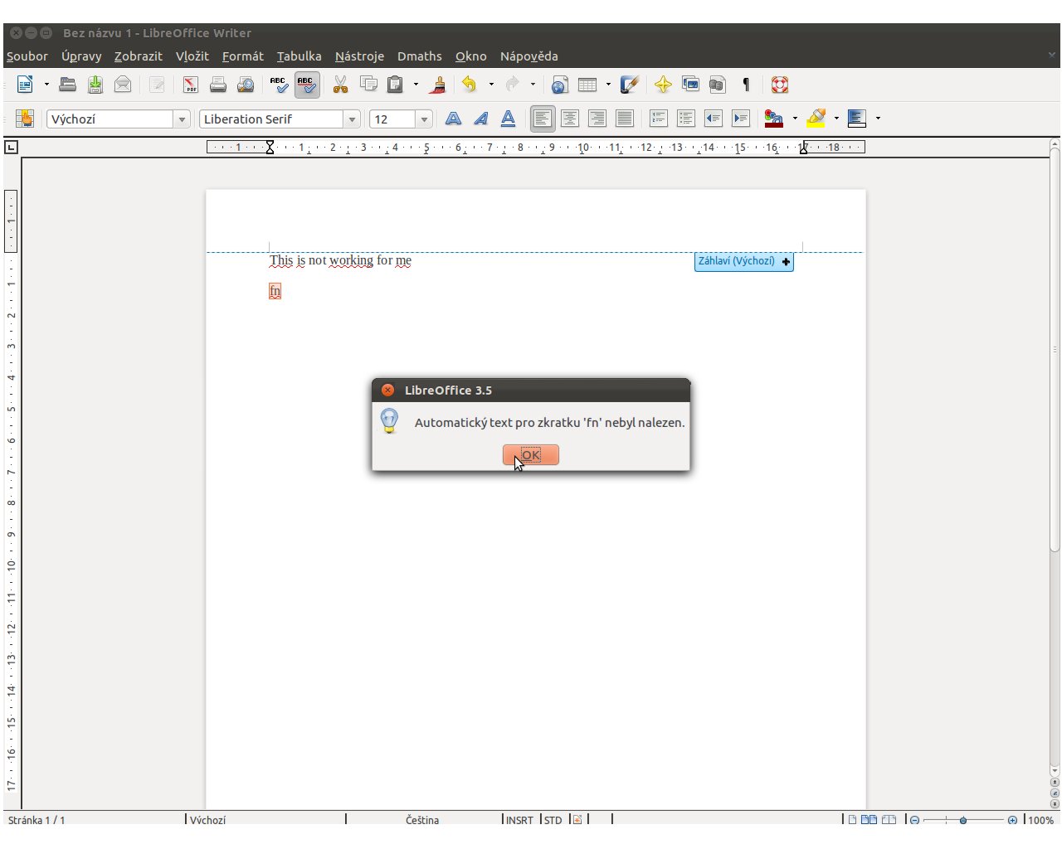Image resolution: width=1062 pixels, height=849 pixels.
Task: Expand the Liberation Serif font dropdown
Action: click(352, 119)
